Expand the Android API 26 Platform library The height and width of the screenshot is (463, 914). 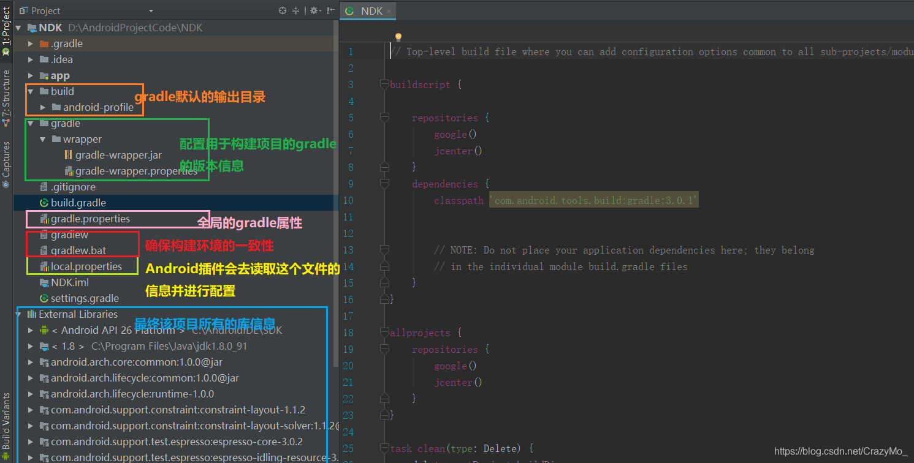tap(31, 330)
